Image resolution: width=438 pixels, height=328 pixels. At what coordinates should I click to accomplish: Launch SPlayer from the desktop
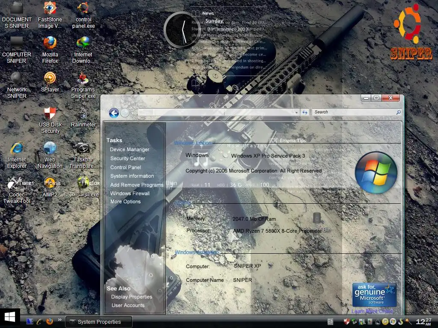[50, 82]
